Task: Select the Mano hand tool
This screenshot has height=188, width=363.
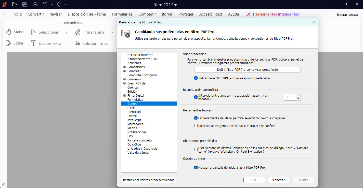Action: (x=15, y=32)
